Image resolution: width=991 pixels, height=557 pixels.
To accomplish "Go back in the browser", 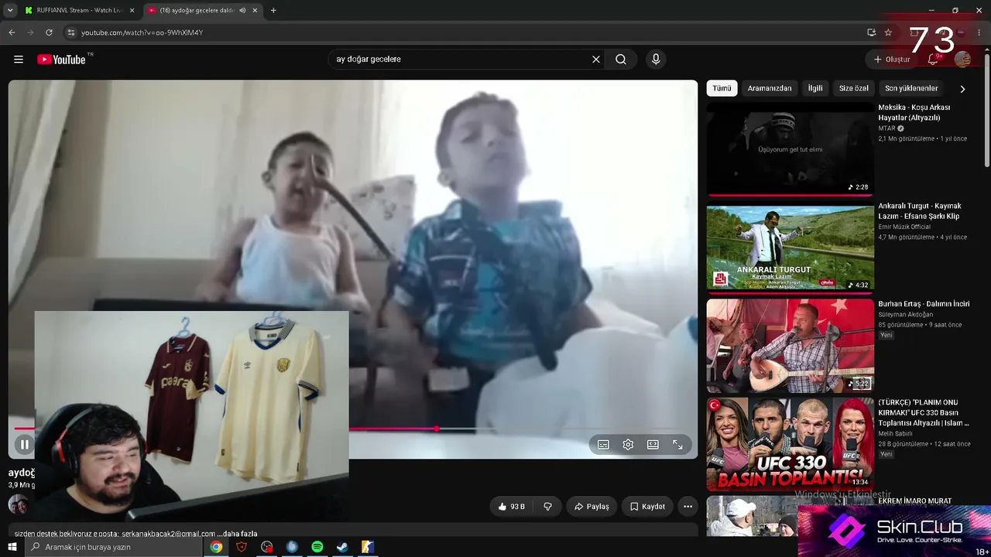I will pos(12,32).
